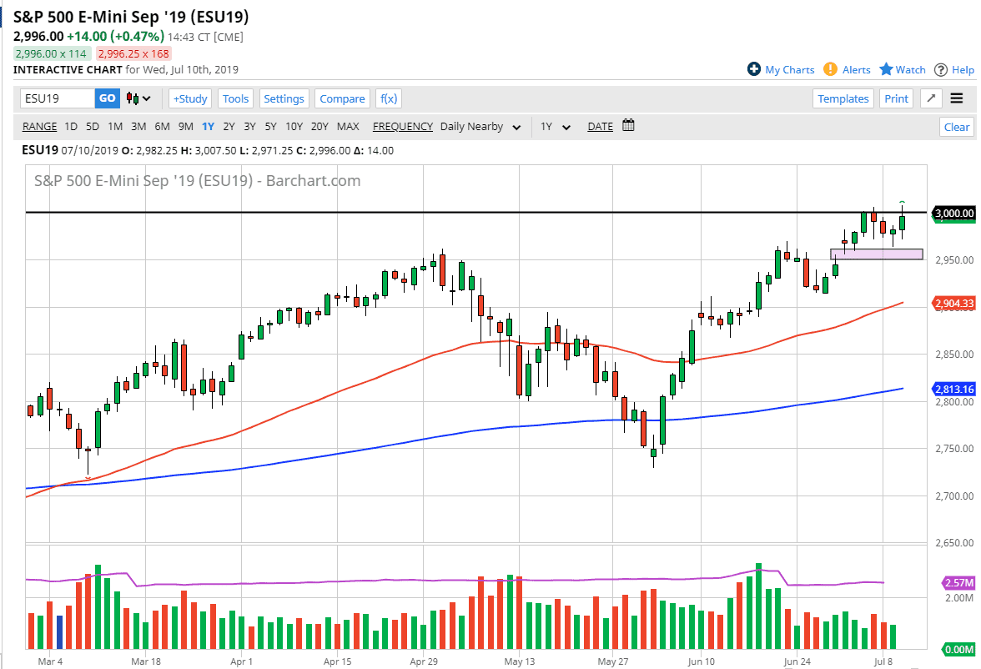Click the Help question mark icon
The image size is (981, 669).
click(940, 69)
